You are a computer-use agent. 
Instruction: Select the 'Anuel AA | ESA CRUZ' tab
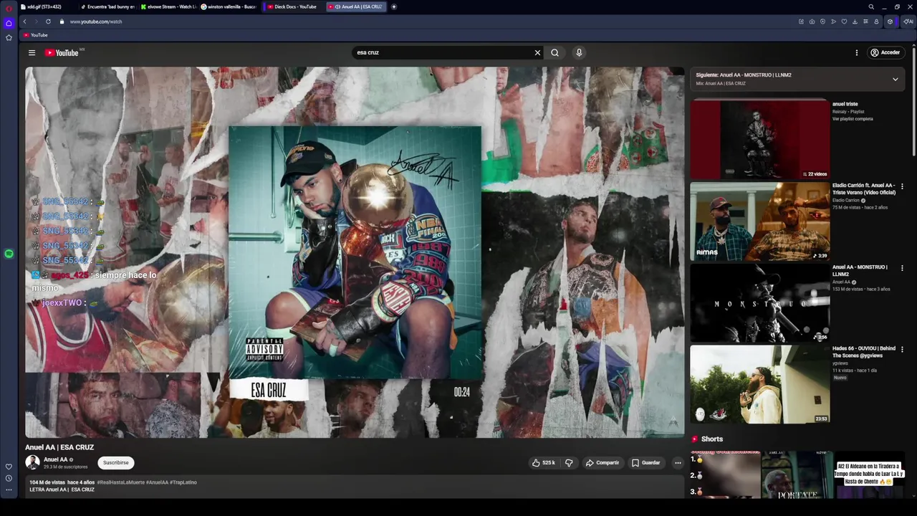pyautogui.click(x=357, y=6)
